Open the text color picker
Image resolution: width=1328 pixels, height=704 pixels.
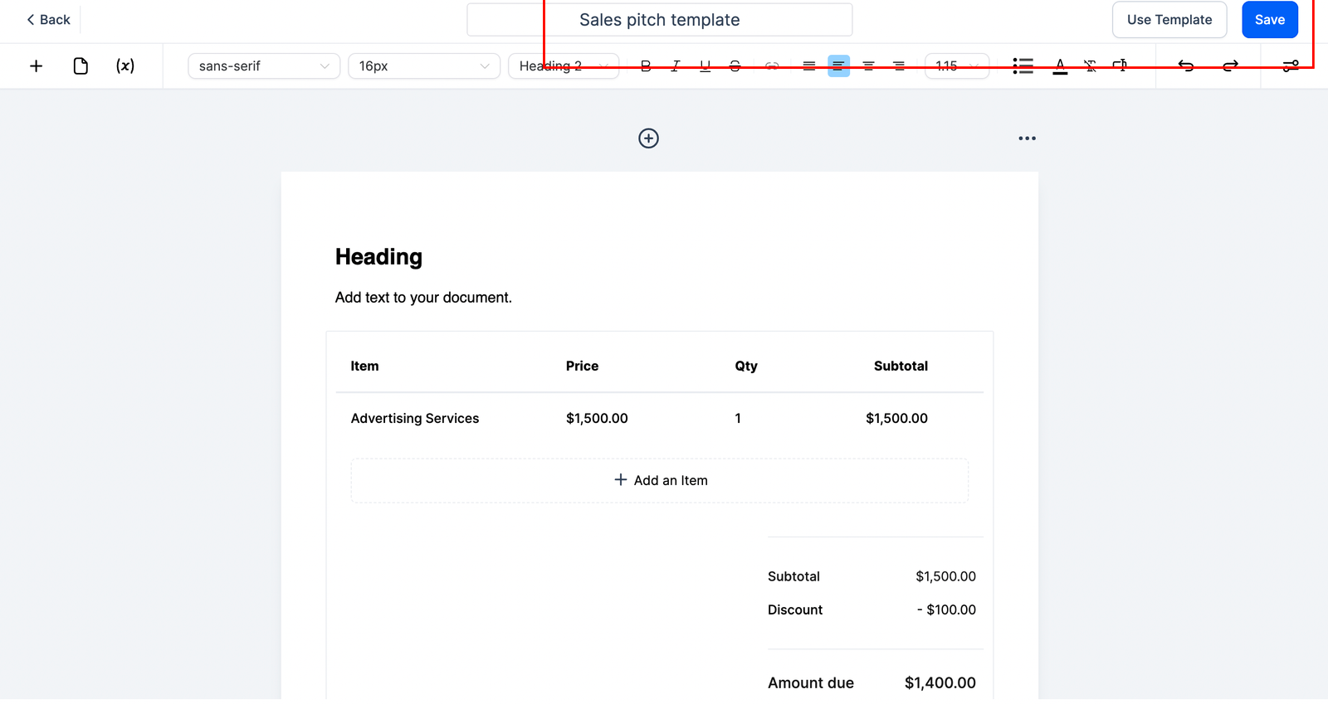click(x=1060, y=66)
